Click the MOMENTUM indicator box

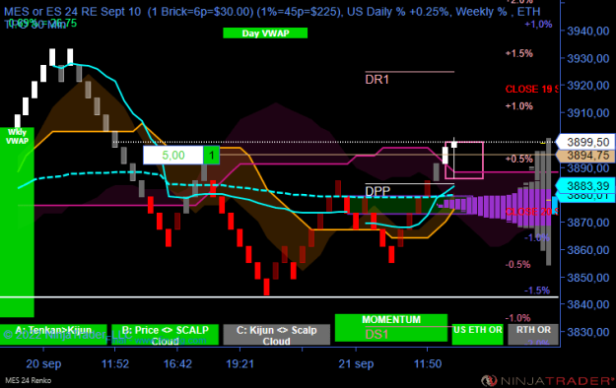(x=391, y=328)
